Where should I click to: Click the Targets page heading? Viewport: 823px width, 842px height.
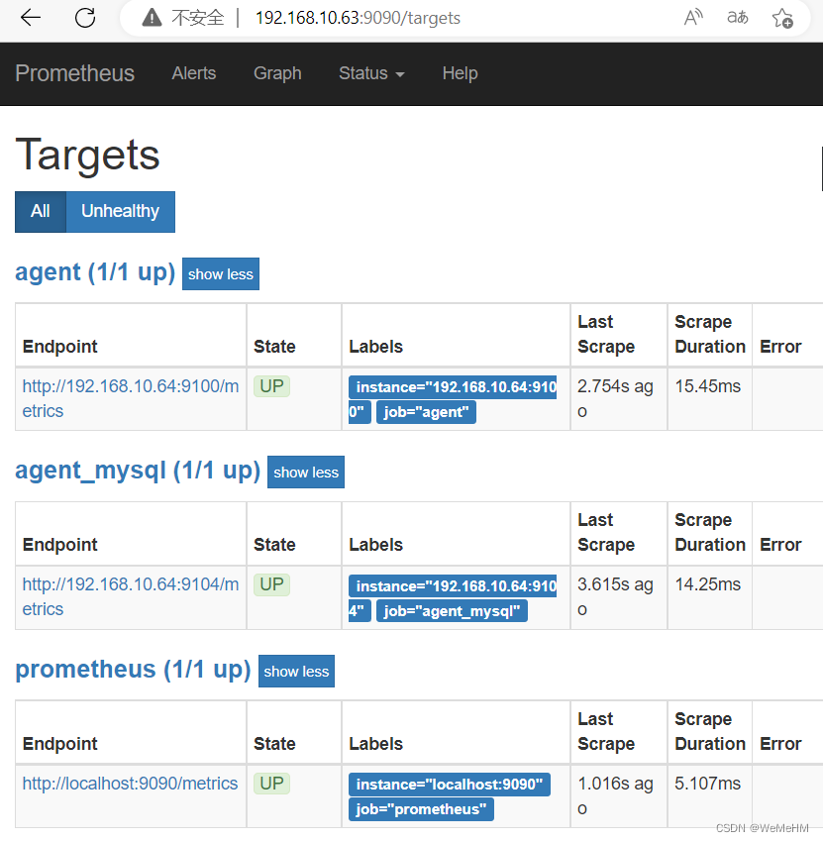87,155
